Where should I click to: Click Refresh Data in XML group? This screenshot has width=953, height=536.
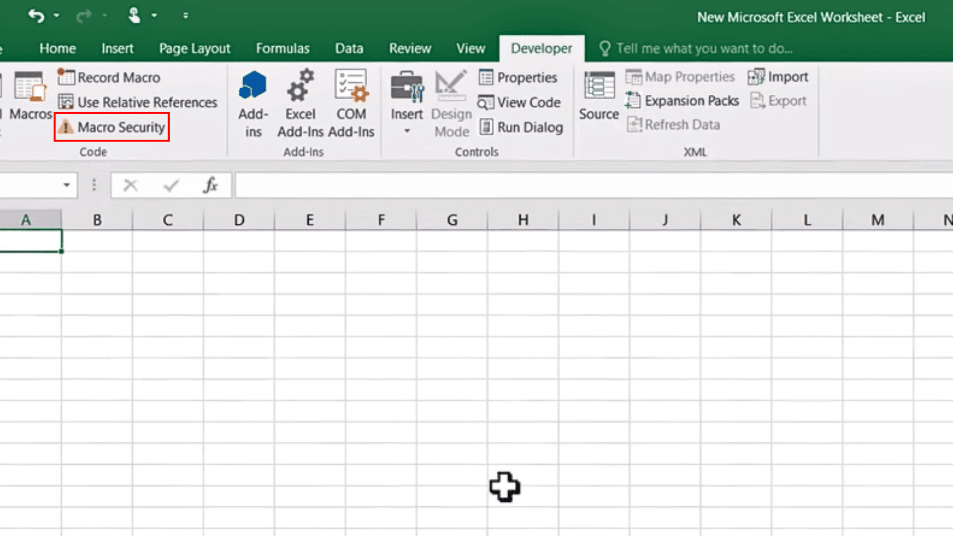click(674, 125)
